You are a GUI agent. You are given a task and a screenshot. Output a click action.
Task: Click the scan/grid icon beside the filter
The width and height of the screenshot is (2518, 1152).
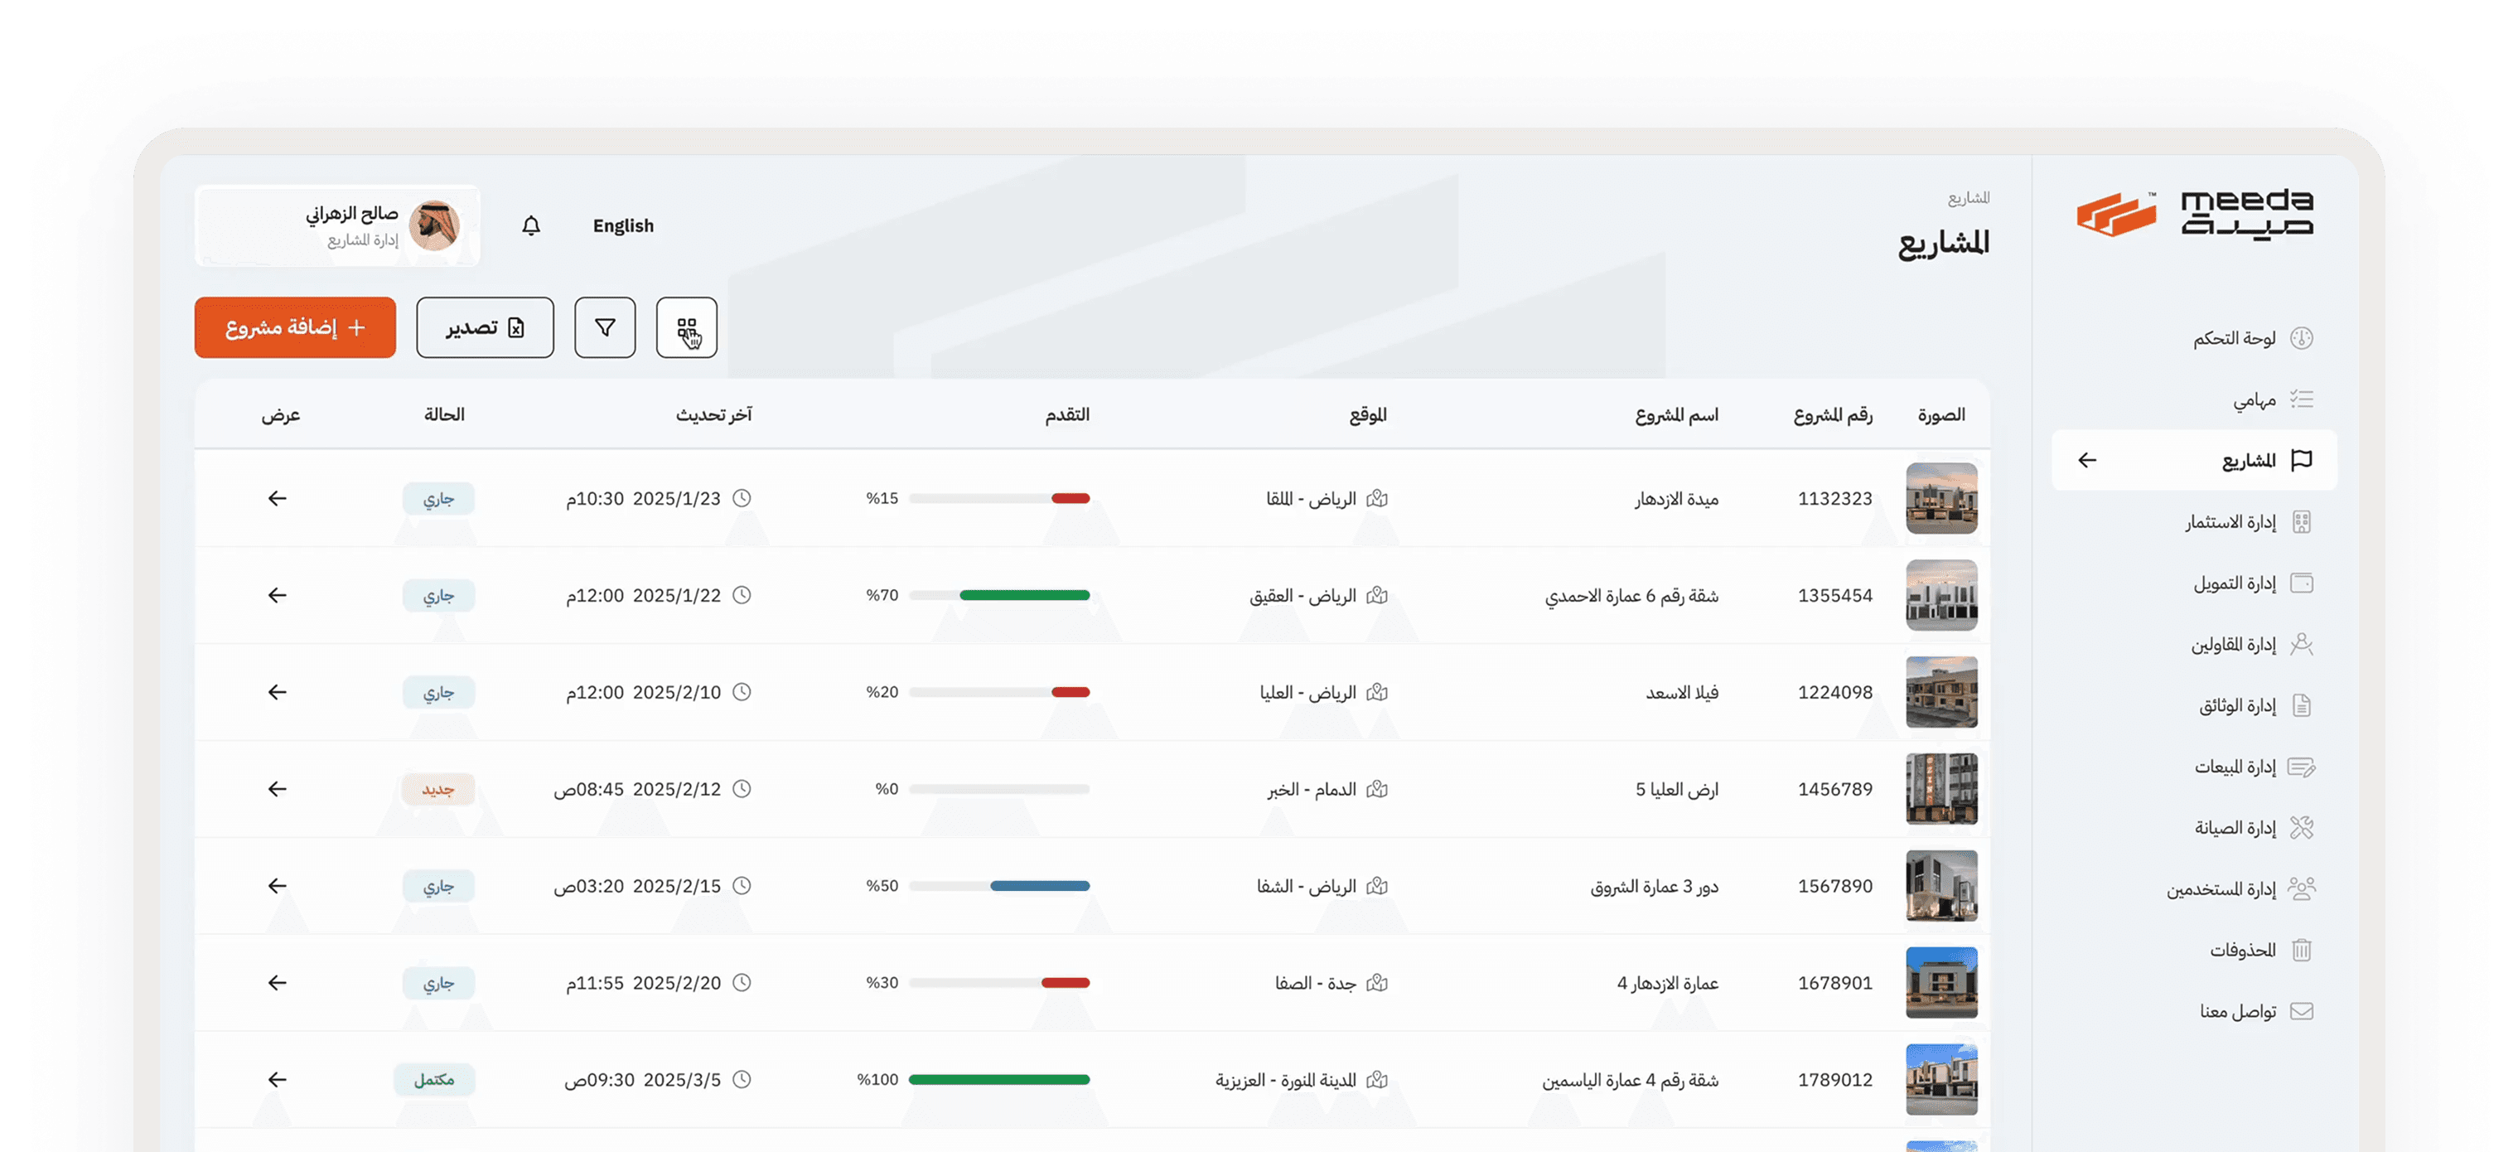(x=686, y=327)
